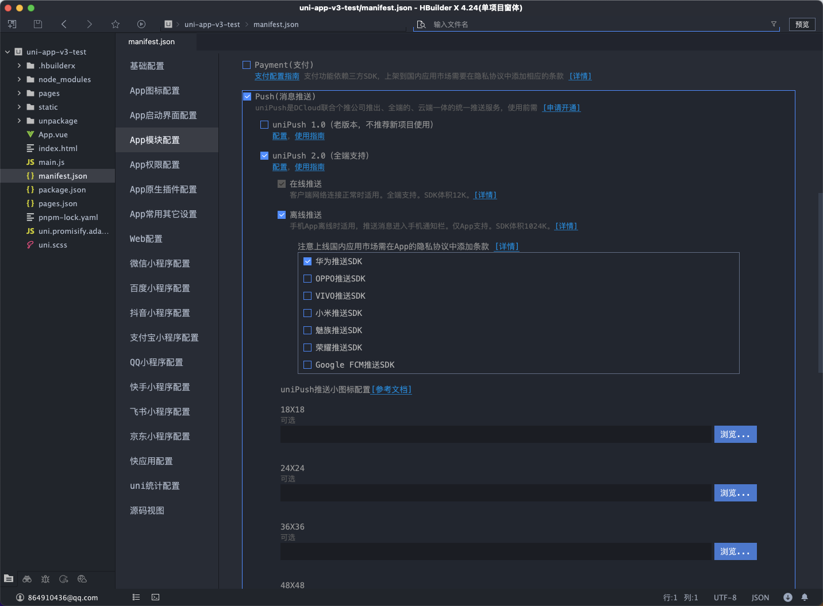The height and width of the screenshot is (606, 823).
Task: Open the bug debug panel icon
Action: click(45, 578)
